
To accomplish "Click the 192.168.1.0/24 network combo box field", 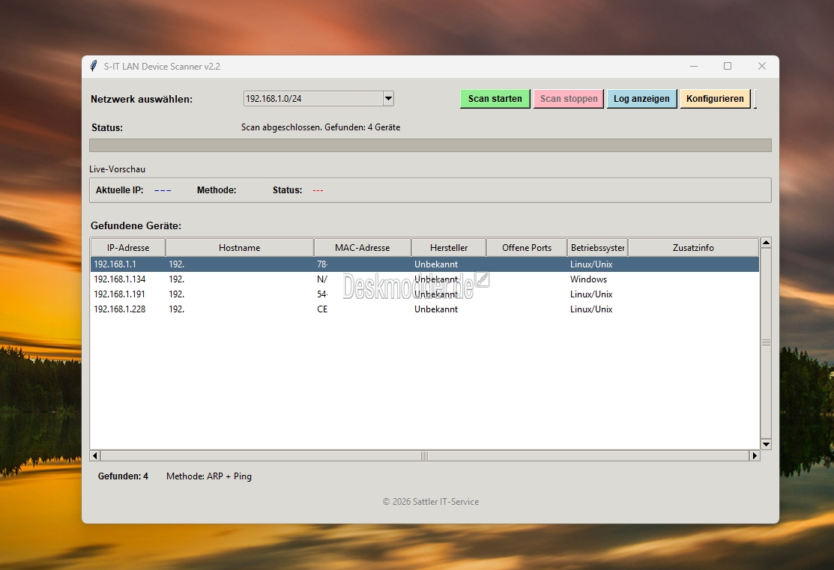I will tap(312, 98).
